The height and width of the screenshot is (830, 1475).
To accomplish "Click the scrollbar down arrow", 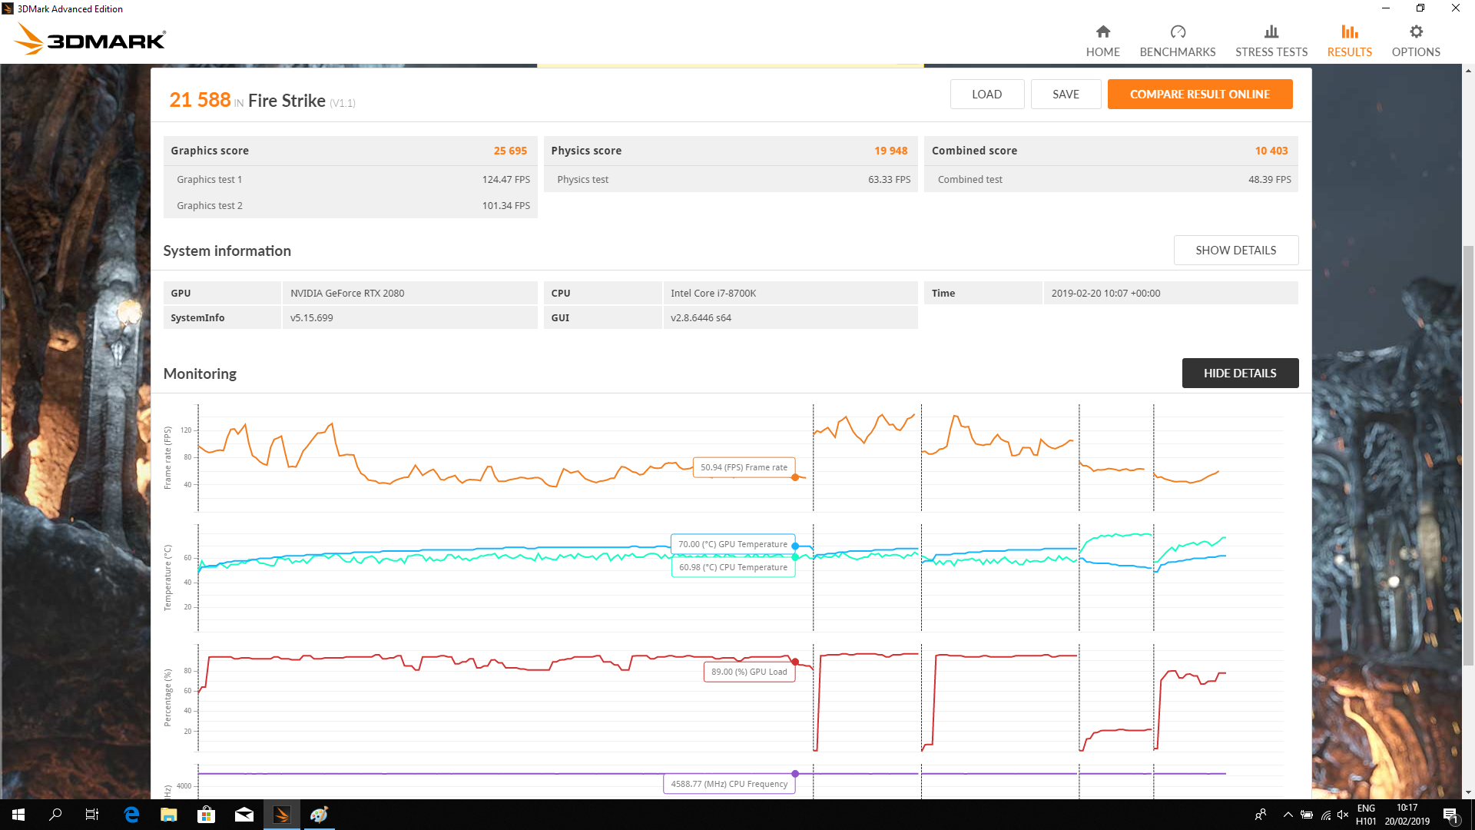I will 1468,792.
